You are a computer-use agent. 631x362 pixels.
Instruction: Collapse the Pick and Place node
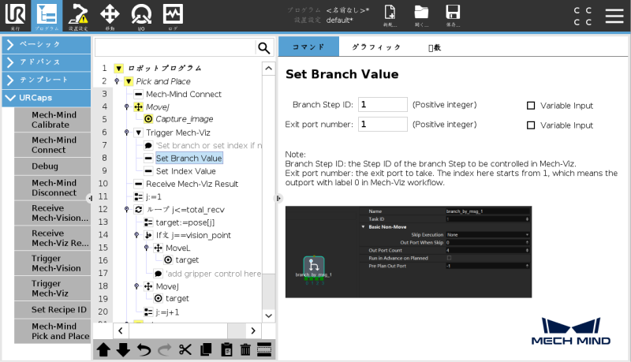(129, 81)
